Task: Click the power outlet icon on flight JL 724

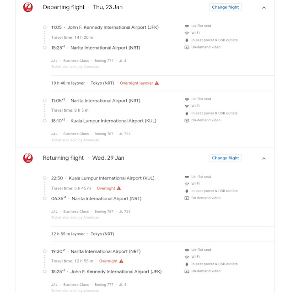Action: pyautogui.click(x=187, y=191)
